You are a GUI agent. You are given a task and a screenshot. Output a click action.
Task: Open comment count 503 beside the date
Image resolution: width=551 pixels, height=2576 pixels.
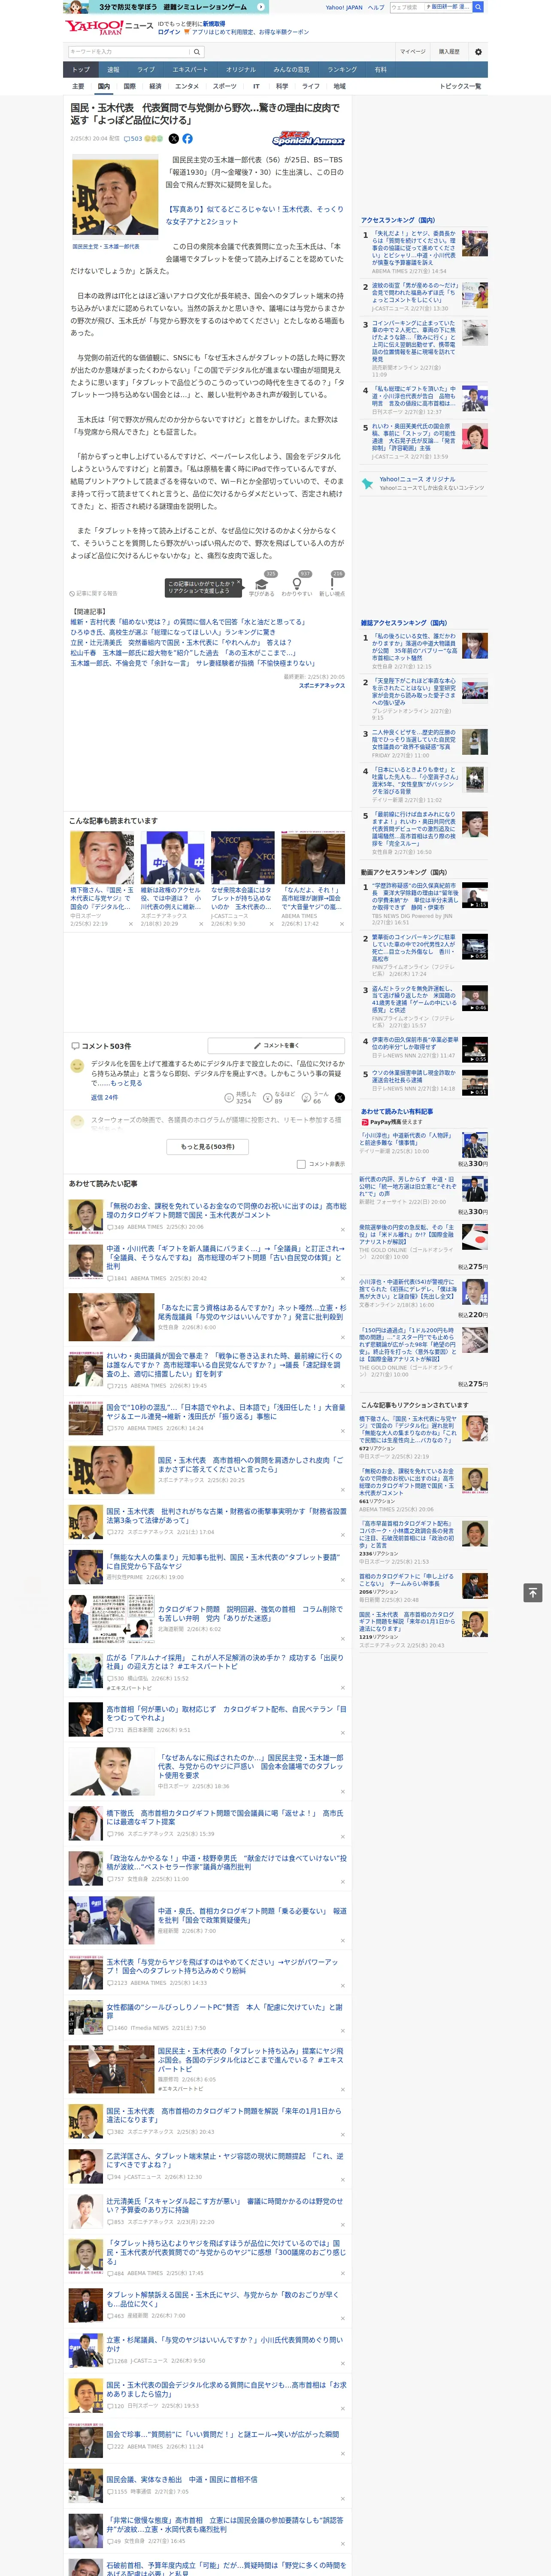[x=134, y=139]
